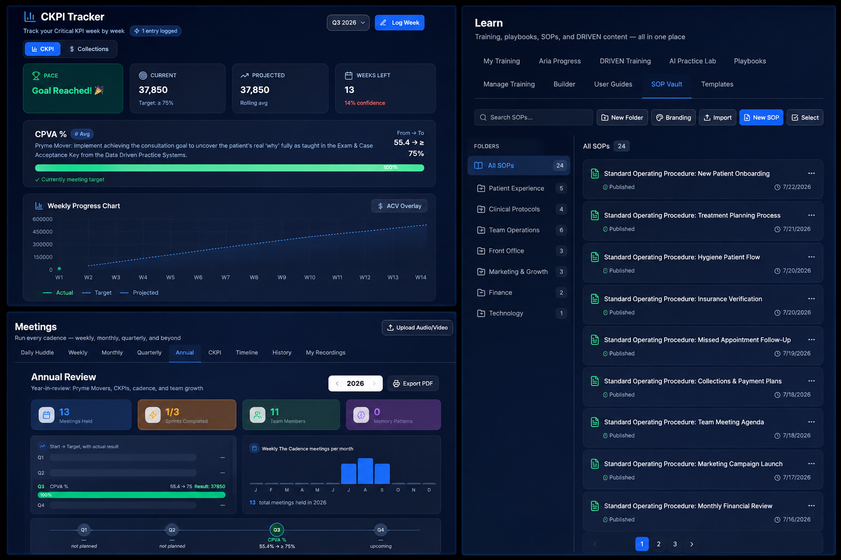
Task: Go to SOP list page 3
Action: (675, 544)
